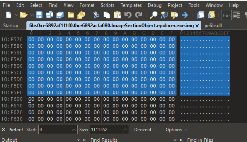Image resolution: width=247 pixels, height=142 pixels.
Task: Click the Goto blue arrow icon
Action: (185, 15)
